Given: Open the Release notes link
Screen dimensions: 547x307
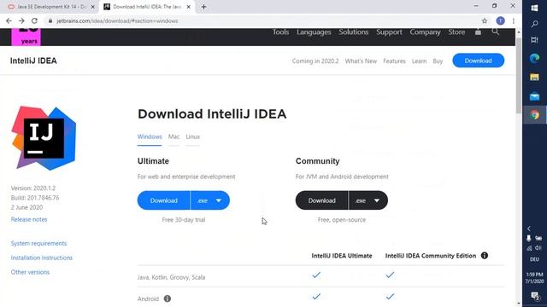Looking at the screenshot, I should pyautogui.click(x=29, y=219).
